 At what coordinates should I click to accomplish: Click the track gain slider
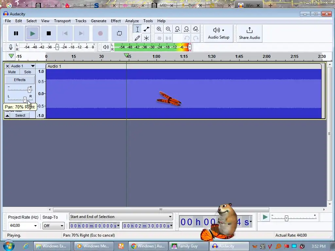(29, 90)
